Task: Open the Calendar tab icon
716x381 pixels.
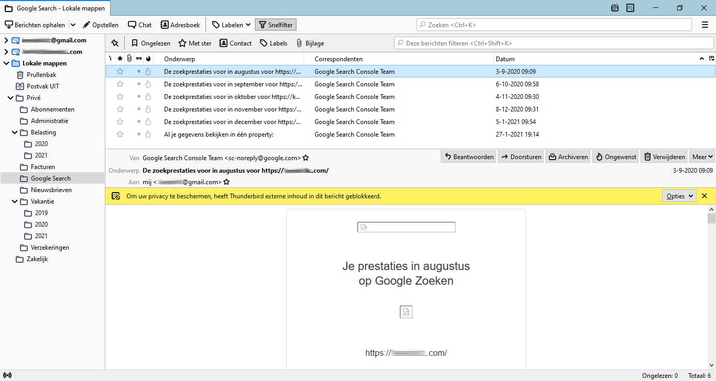Action: tap(615, 8)
